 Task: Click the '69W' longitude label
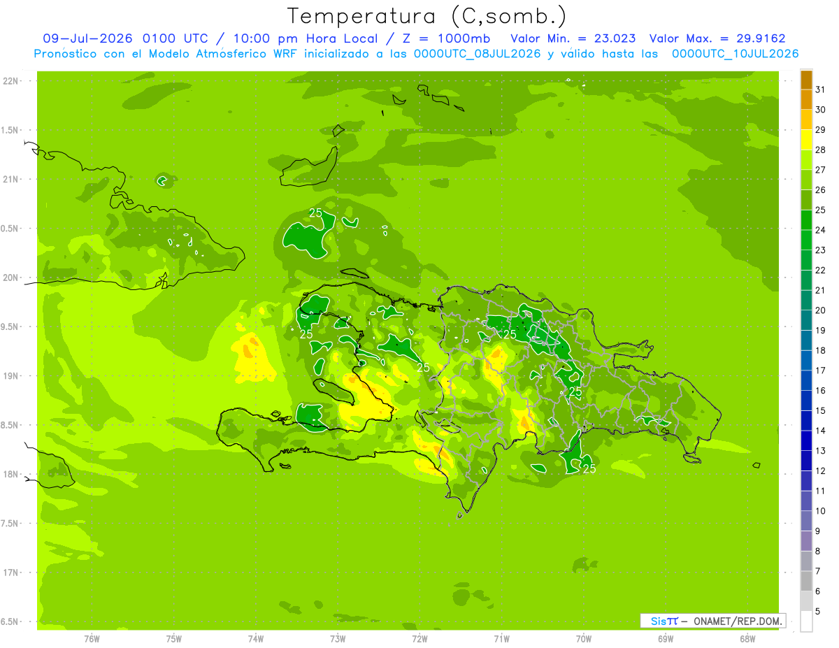(666, 639)
